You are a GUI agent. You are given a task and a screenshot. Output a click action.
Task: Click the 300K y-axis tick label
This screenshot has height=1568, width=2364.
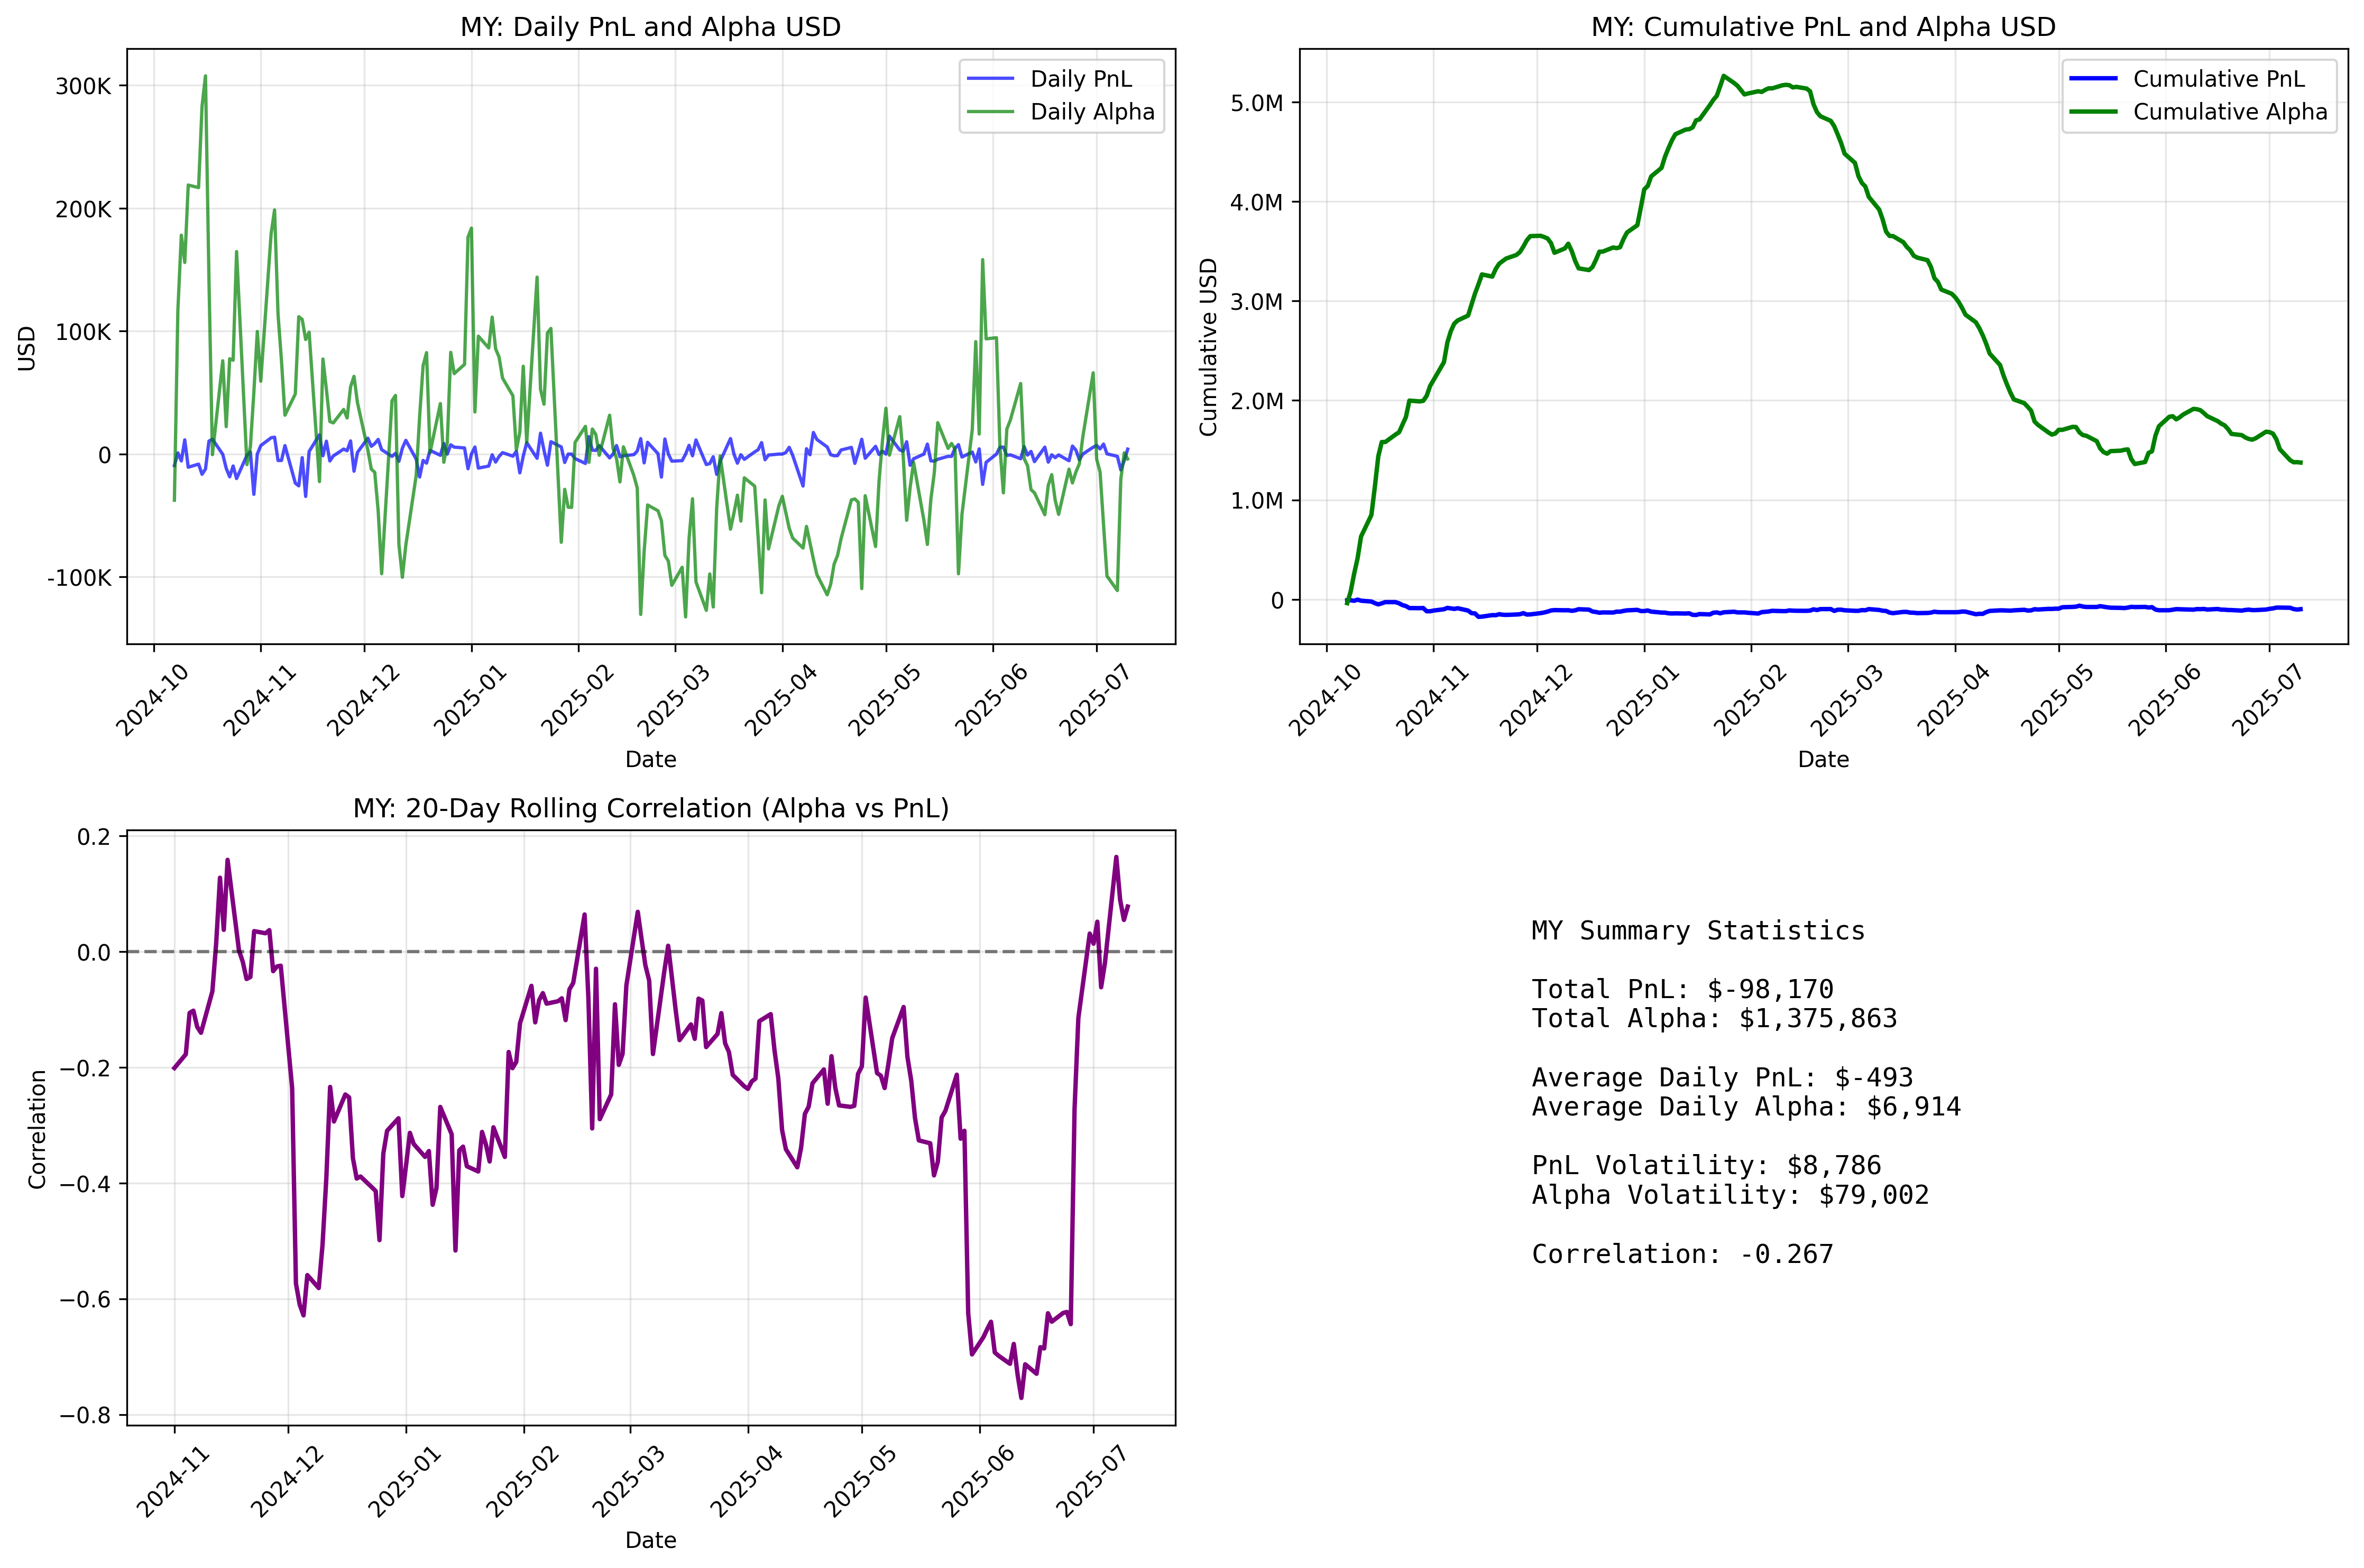pos(83,86)
